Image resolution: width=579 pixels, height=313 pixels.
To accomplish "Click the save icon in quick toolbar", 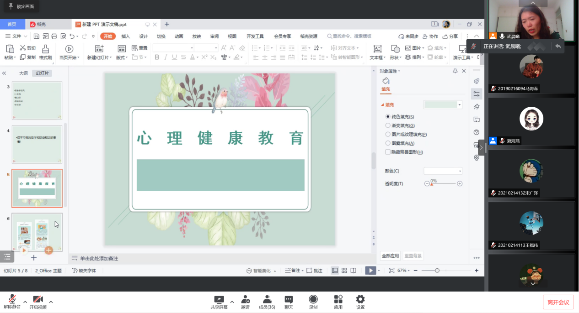I will click(x=37, y=37).
